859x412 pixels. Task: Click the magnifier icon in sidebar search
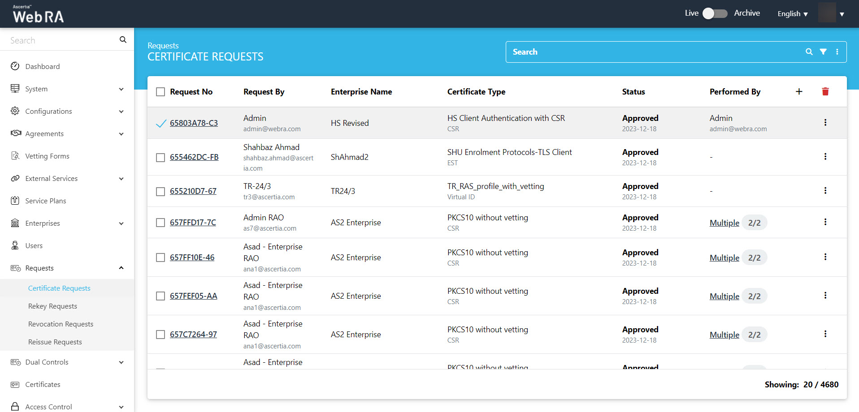point(123,40)
